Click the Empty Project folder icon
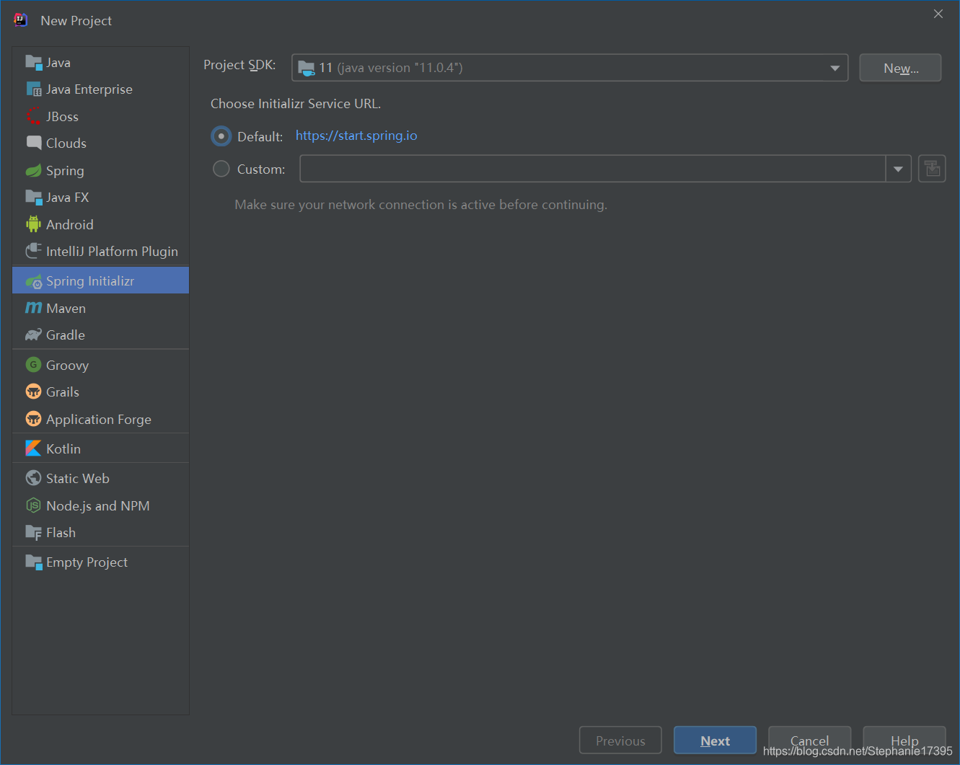Image resolution: width=960 pixels, height=765 pixels. (x=34, y=562)
